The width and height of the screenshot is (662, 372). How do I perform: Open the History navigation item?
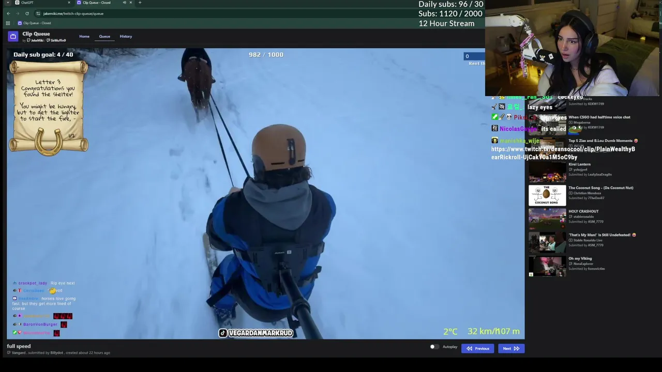tap(126, 36)
